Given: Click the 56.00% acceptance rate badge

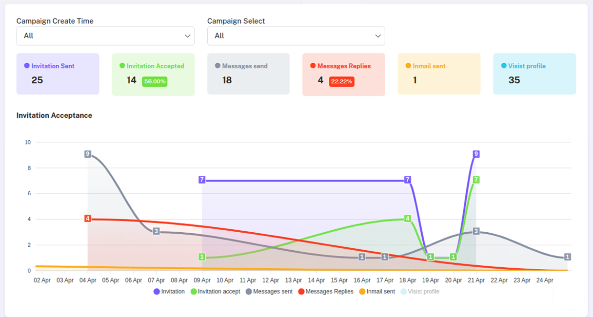Looking at the screenshot, I should point(155,81).
